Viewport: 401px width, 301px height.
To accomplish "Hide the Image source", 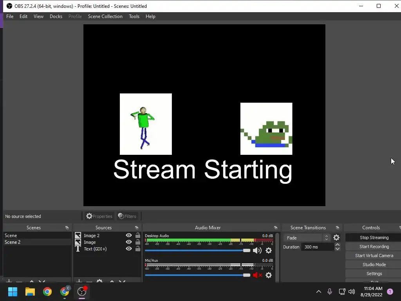I will pyautogui.click(x=129, y=242).
